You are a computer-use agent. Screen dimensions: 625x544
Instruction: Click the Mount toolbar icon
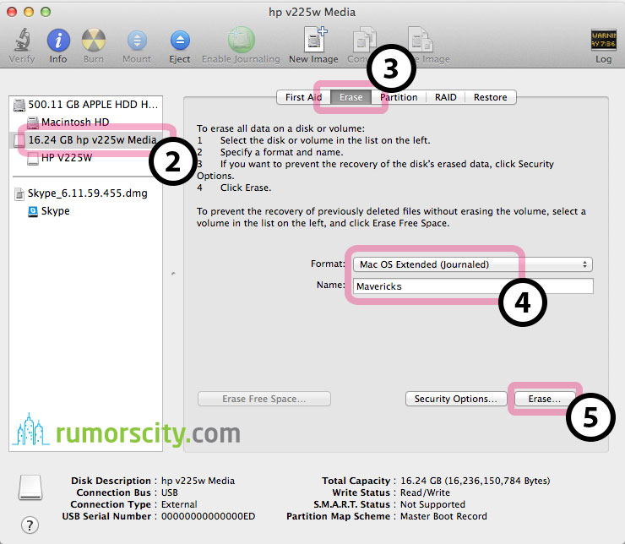[137, 41]
